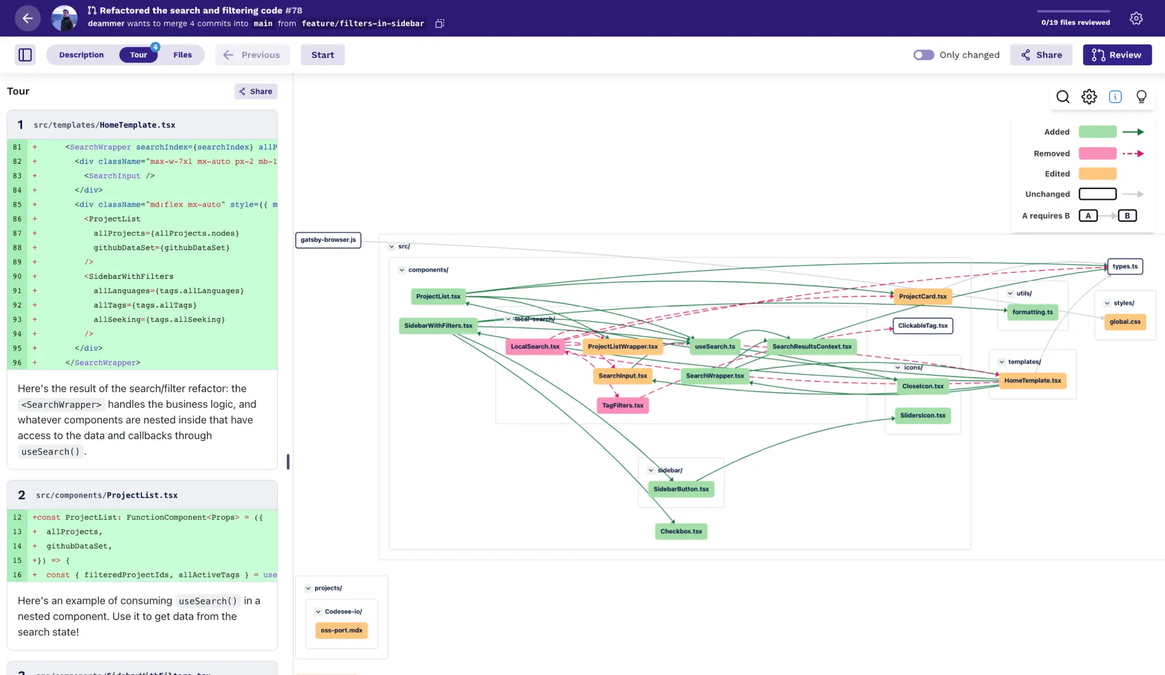The image size is (1165, 675).
Task: Open application settings via the top-right gear
Action: pyautogui.click(x=1136, y=18)
